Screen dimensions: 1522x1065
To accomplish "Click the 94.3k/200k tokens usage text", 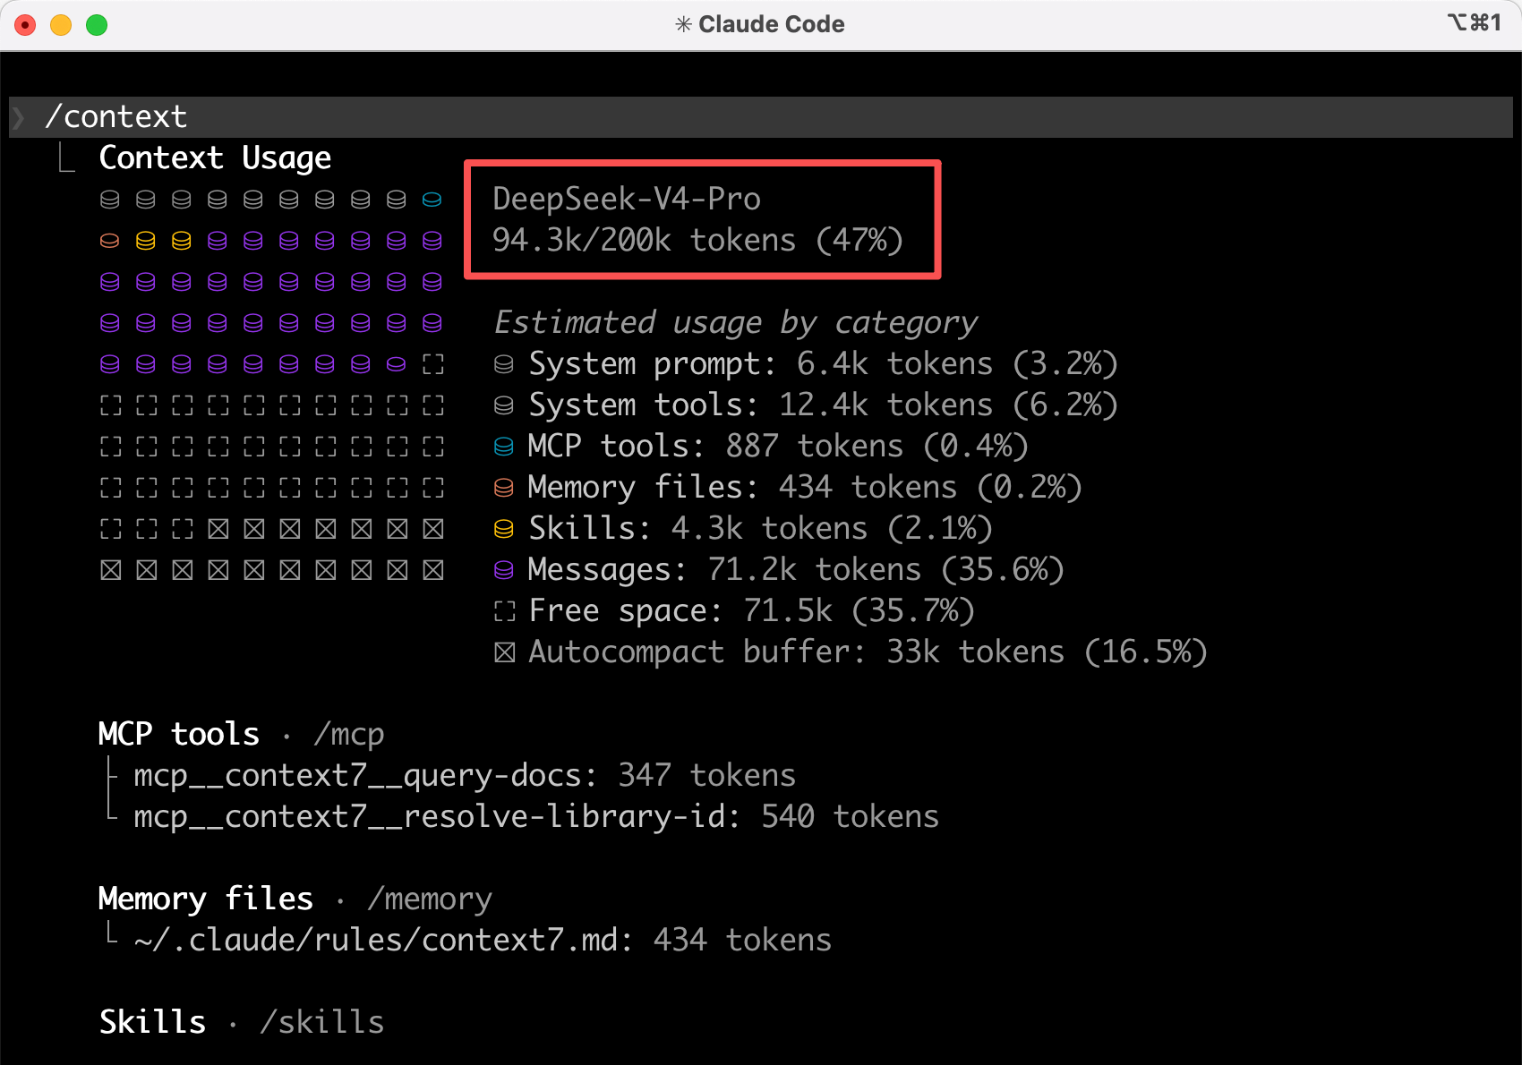I will tap(697, 240).
